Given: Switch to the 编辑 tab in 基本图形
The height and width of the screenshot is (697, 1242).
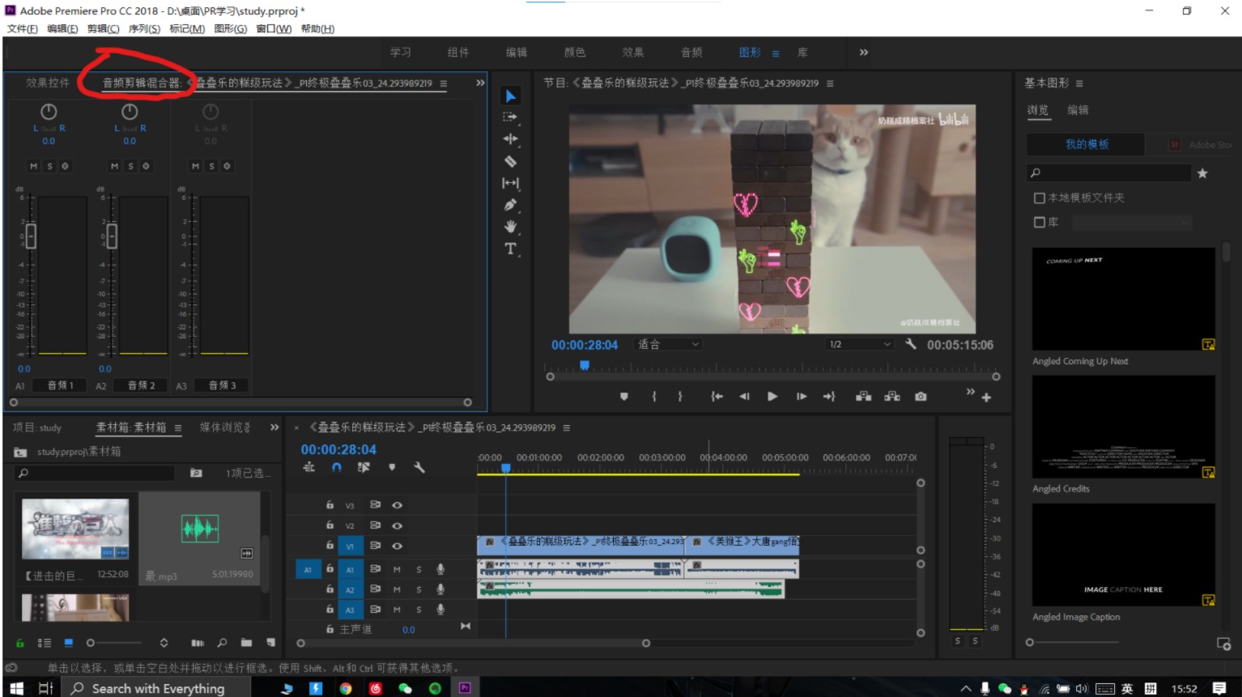Looking at the screenshot, I should [x=1078, y=110].
